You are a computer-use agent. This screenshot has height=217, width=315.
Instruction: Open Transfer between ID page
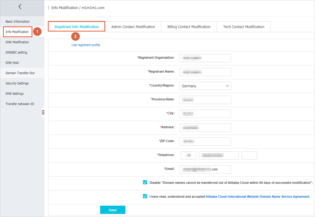point(20,104)
